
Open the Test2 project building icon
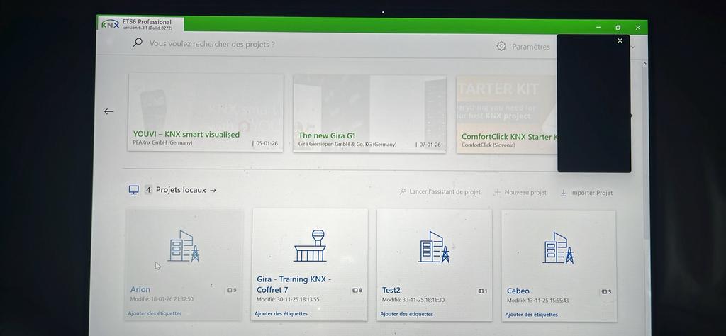tap(435, 247)
